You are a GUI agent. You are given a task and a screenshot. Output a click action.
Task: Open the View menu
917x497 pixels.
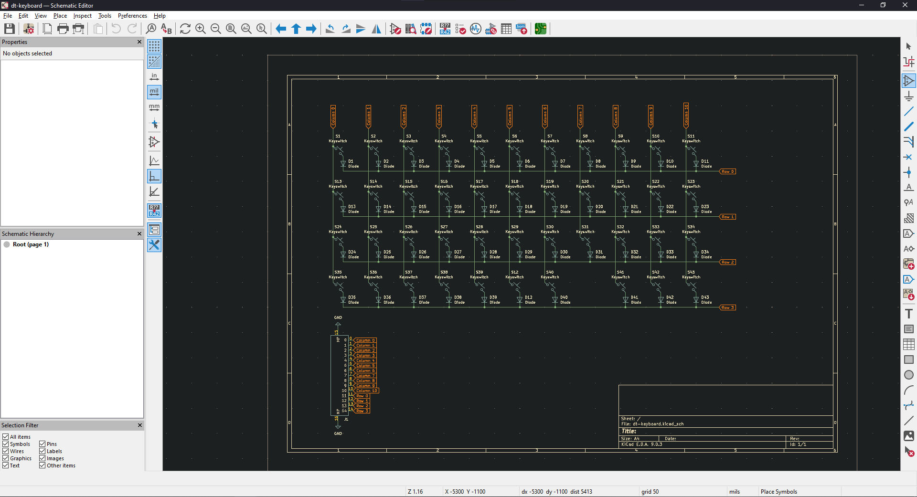click(41, 16)
